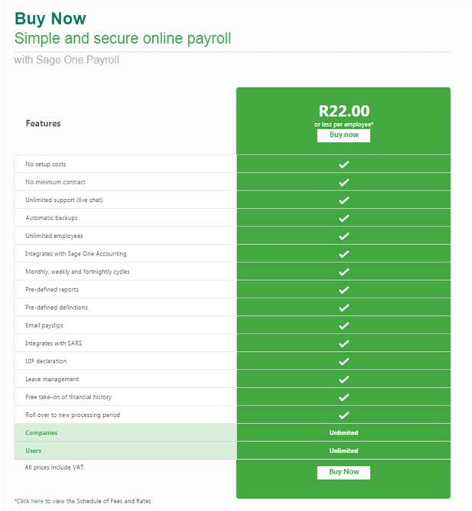Click the checkmark for Unlimited employees
The height and width of the screenshot is (511, 472).
(343, 236)
